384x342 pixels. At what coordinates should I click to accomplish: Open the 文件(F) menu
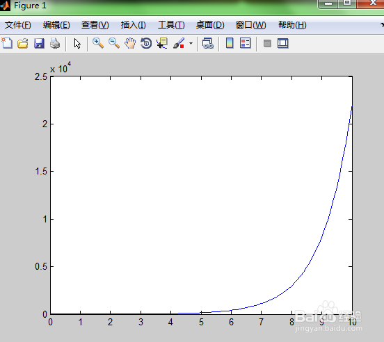click(18, 25)
